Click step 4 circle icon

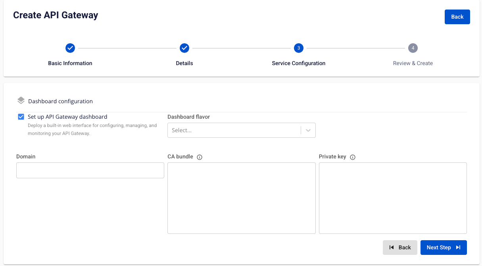413,48
